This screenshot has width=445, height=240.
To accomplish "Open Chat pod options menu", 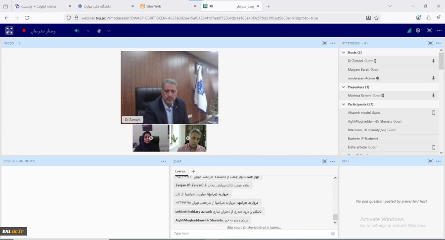I will point(333,161).
